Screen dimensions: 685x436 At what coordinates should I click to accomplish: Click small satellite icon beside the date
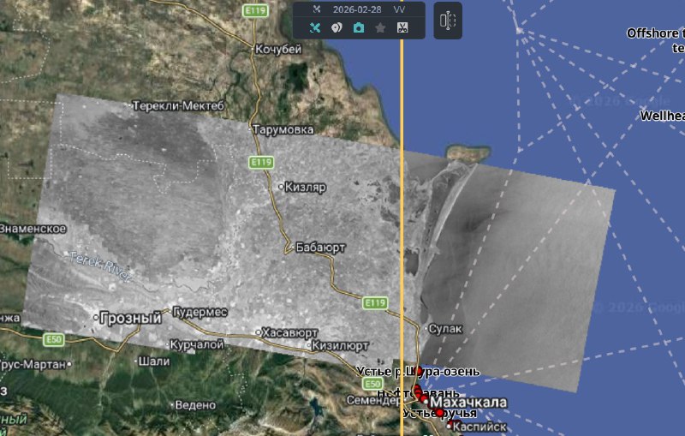(315, 9)
